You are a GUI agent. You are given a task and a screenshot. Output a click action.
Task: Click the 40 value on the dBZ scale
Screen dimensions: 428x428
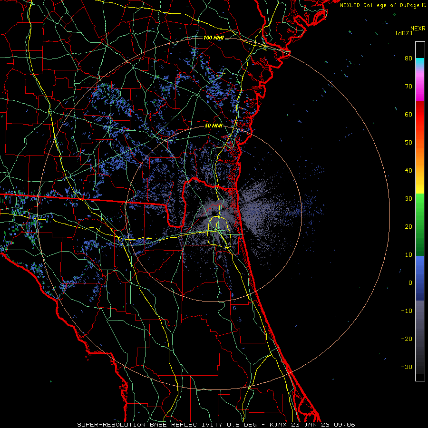click(409, 171)
